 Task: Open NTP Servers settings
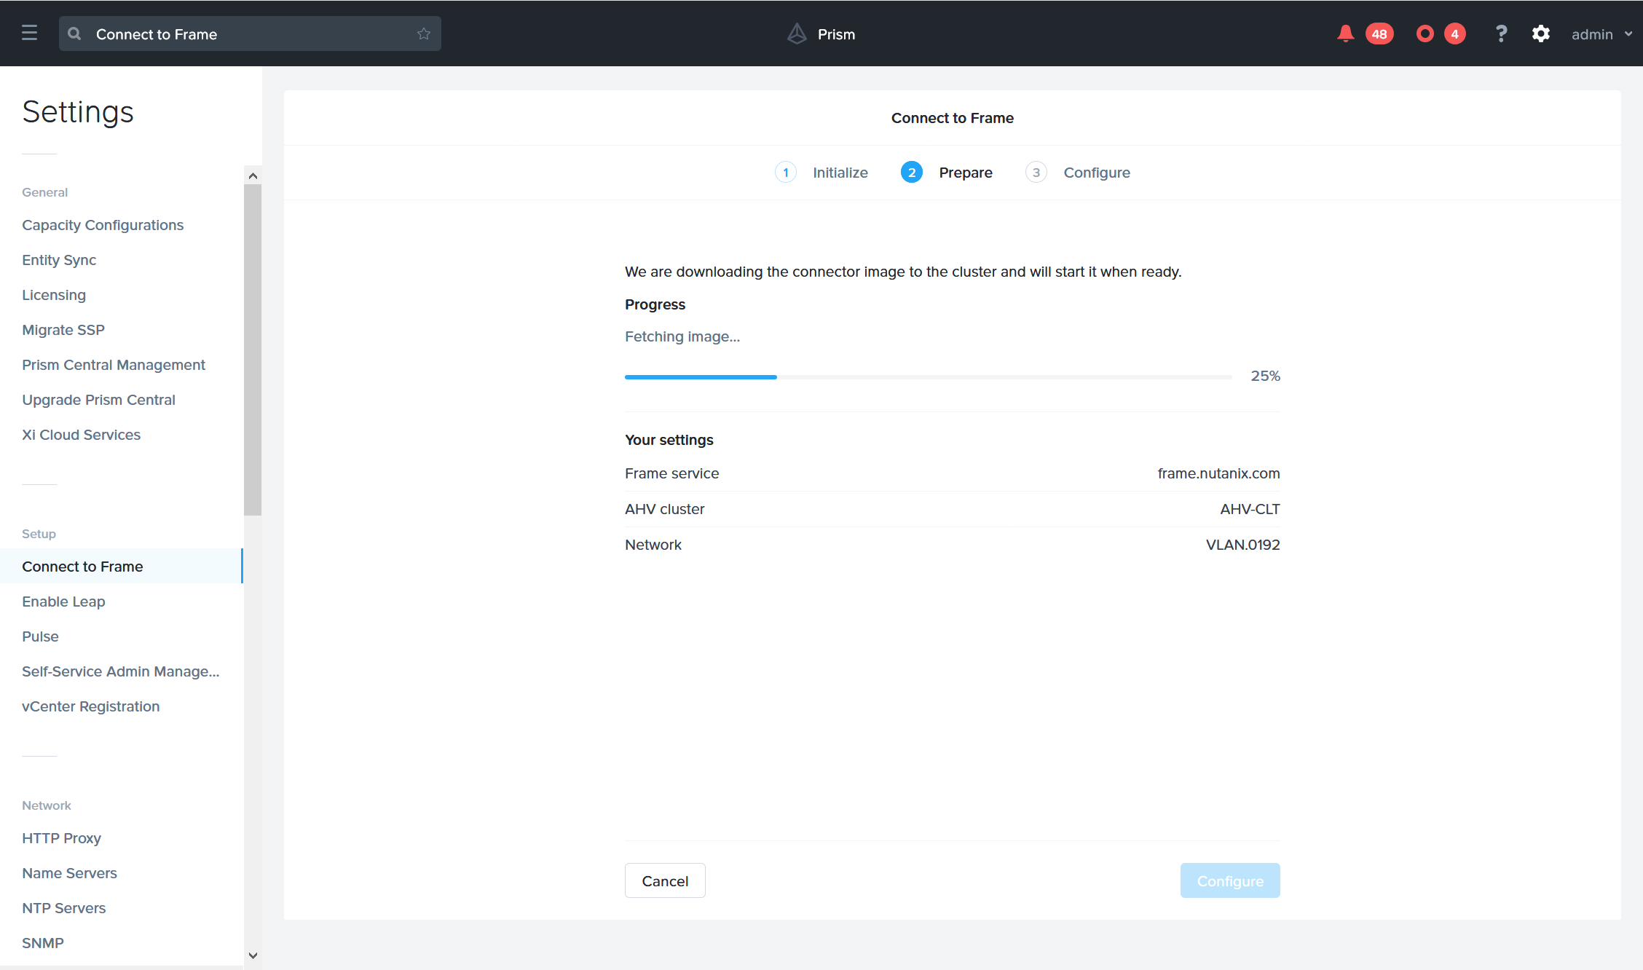(x=63, y=908)
